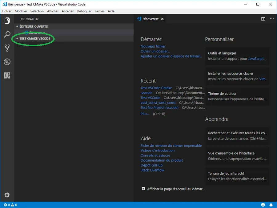
Task: Open the Search view icon
Action: 7,34
